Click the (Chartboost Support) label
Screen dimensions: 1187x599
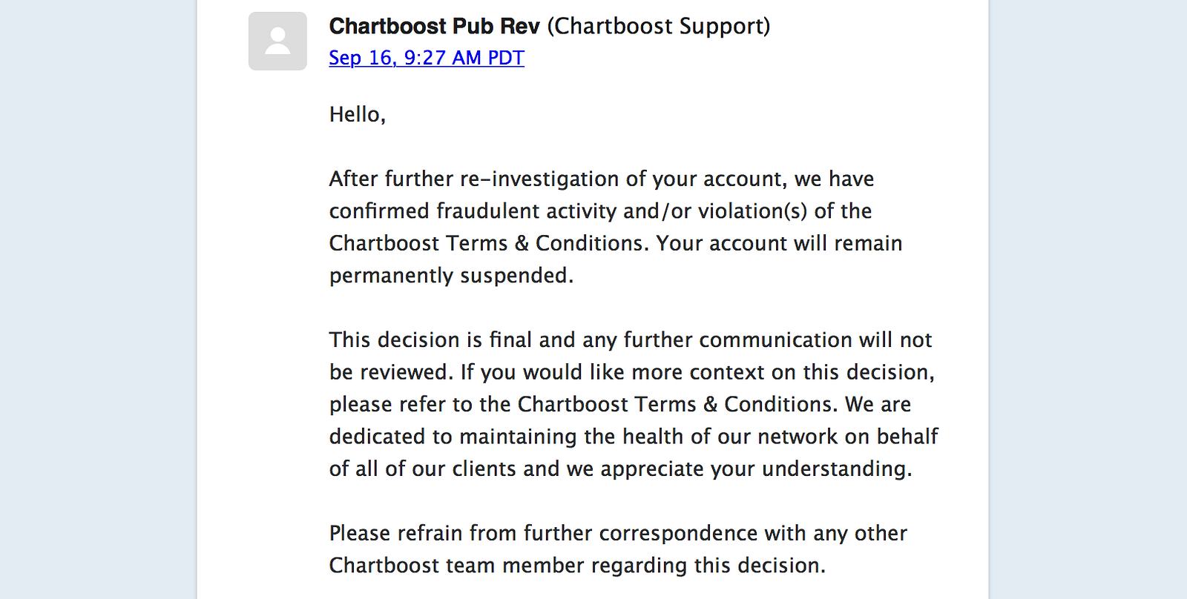(x=659, y=26)
